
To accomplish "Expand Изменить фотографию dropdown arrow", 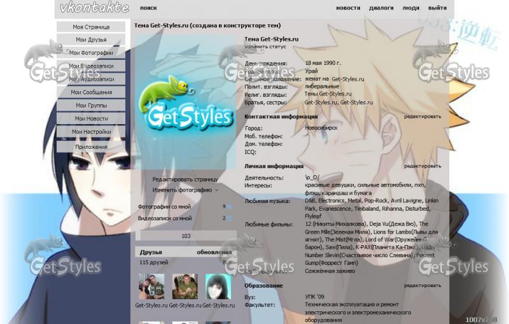I will click(x=216, y=190).
